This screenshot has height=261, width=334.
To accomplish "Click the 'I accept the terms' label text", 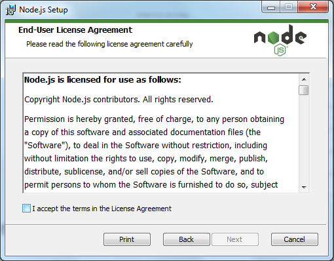I will pyautogui.click(x=102, y=209).
